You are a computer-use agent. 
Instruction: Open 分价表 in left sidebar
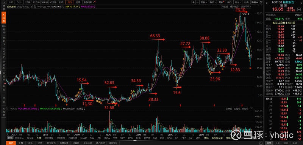click(3, 65)
